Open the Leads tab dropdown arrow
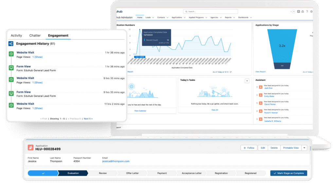This screenshot has width=335, height=188. [x=153, y=18]
